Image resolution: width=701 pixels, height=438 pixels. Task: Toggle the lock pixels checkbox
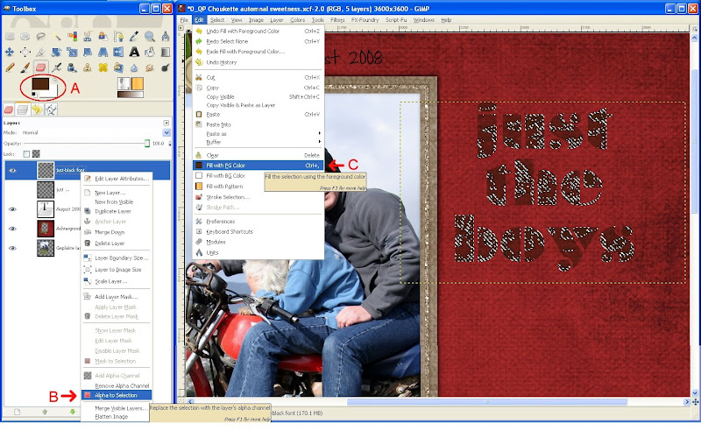pos(26,154)
